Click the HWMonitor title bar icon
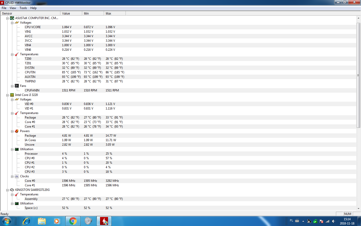Viewport: 361px width, 226px height. pyautogui.click(x=2, y=3)
